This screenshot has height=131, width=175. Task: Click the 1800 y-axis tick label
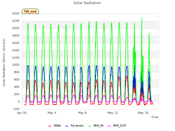click(x=16, y=35)
